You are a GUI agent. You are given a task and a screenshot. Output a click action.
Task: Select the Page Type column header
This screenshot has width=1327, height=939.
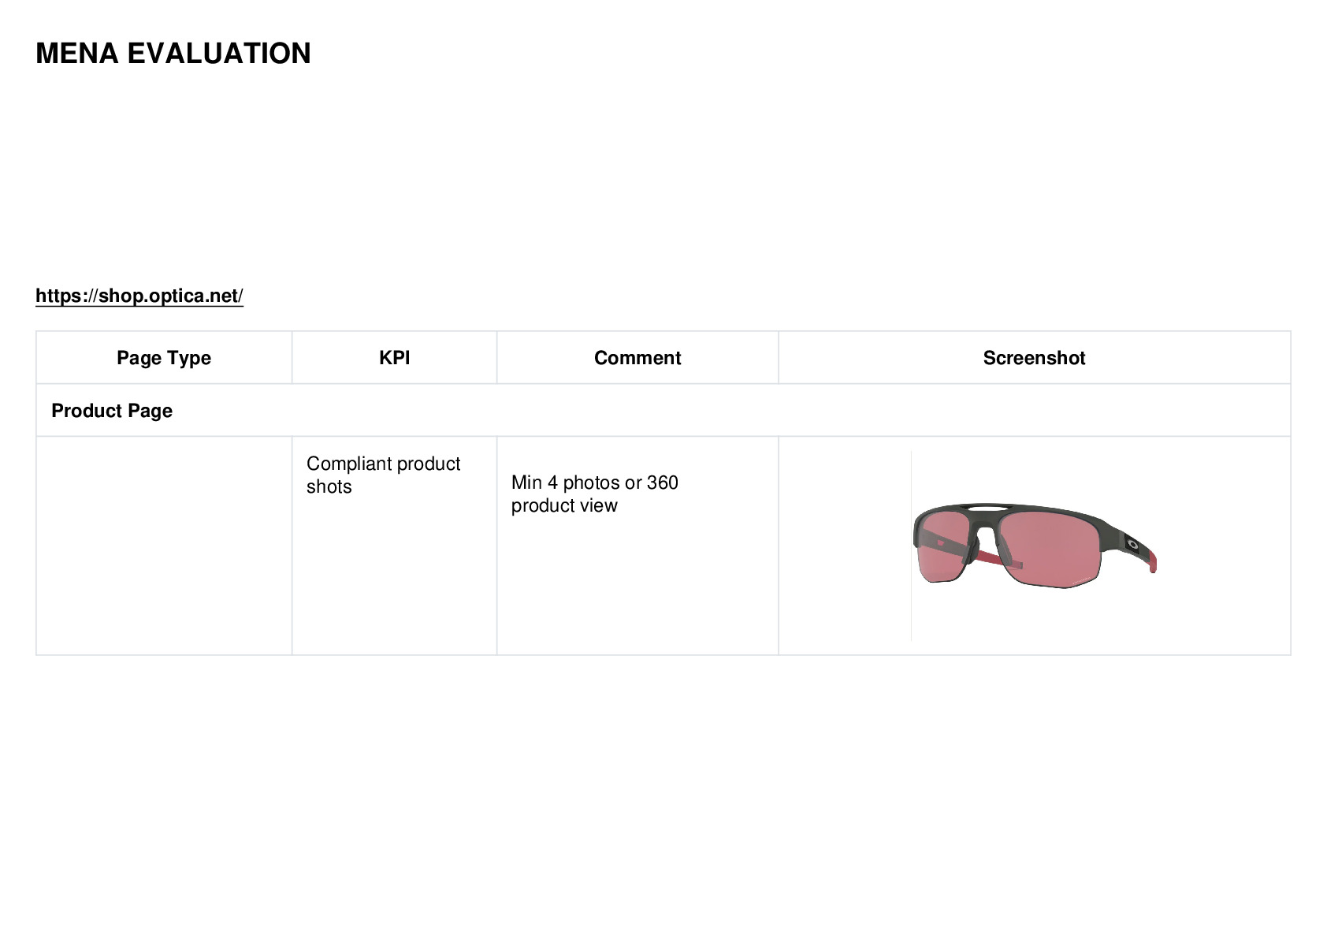(x=164, y=358)
